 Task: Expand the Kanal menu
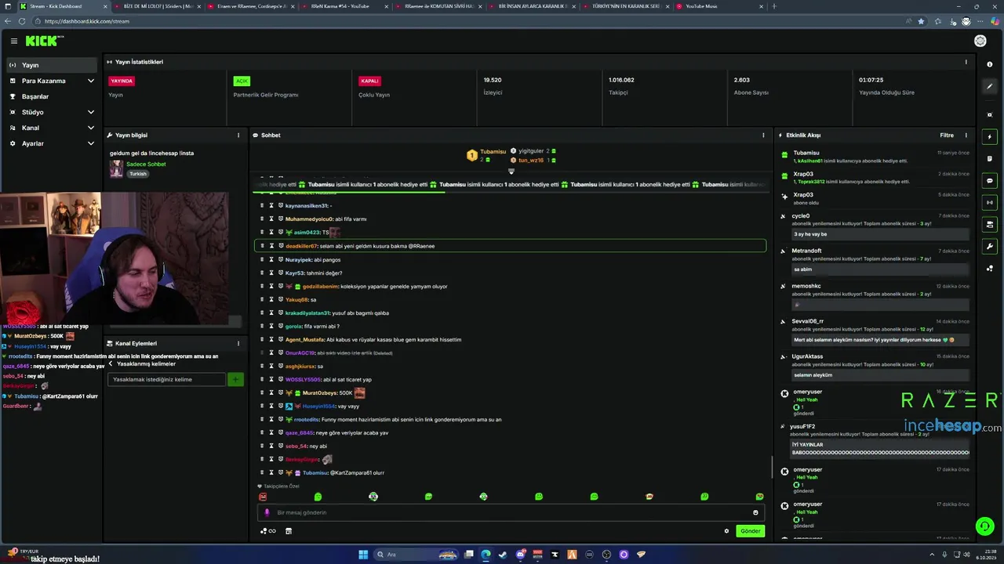click(52, 128)
